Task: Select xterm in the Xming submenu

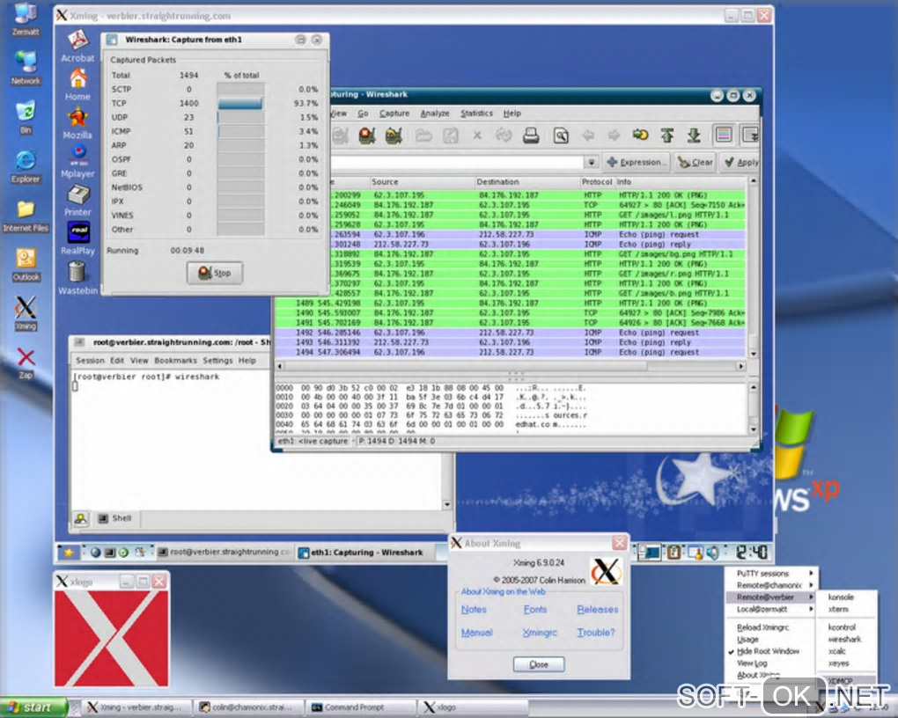Action: click(x=838, y=609)
